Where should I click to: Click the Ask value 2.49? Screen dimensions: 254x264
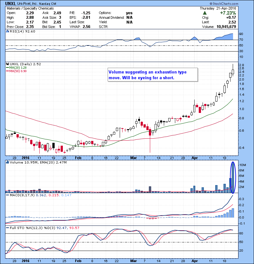57,13
